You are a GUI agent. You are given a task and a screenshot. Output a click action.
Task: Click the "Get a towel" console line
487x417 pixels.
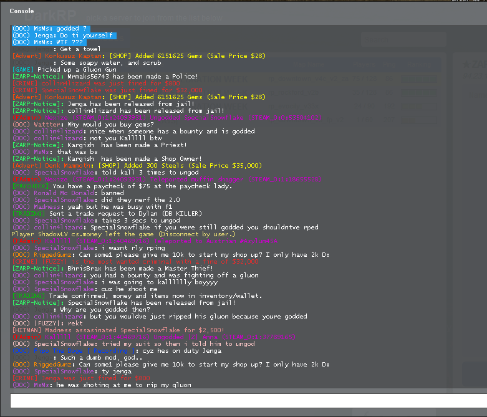(57, 49)
